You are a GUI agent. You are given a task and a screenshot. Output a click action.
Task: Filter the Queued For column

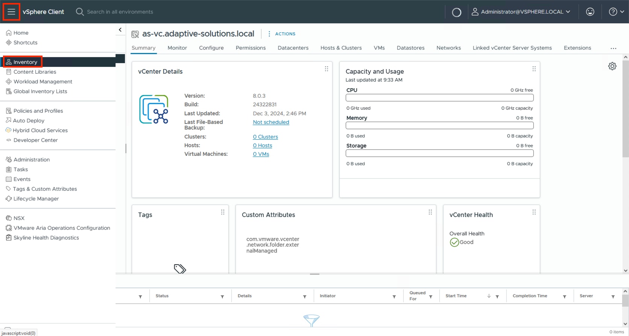pyautogui.click(x=431, y=297)
